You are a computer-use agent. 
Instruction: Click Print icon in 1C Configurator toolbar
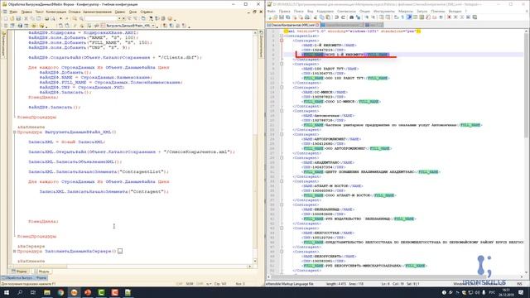(46, 18)
